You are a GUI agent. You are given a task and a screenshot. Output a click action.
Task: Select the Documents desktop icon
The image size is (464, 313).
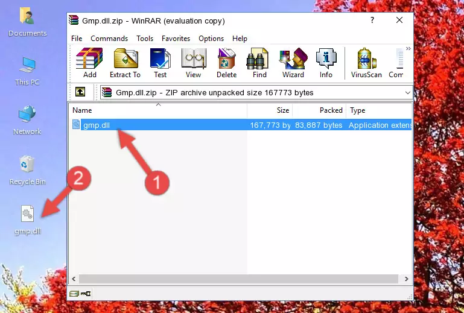[x=28, y=22]
